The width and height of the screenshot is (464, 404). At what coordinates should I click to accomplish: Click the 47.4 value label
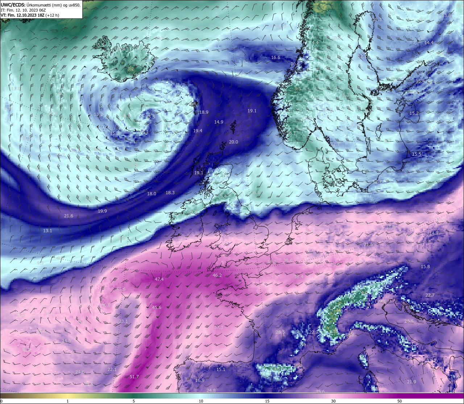(x=159, y=279)
